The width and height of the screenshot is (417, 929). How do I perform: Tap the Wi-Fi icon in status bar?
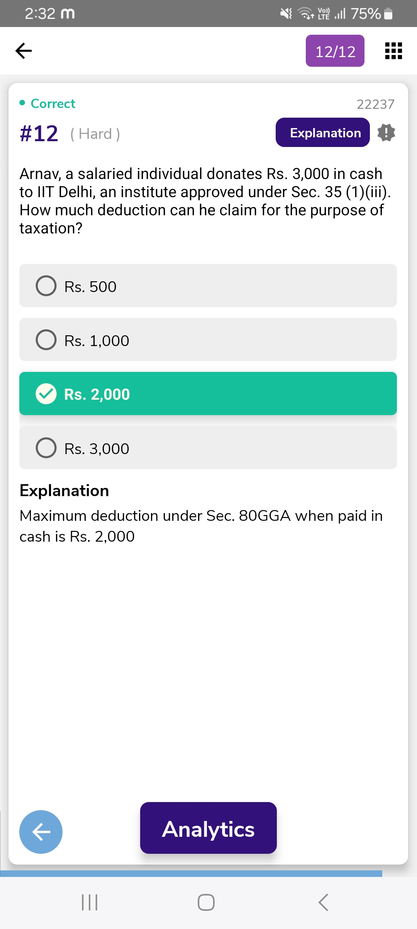tap(306, 14)
